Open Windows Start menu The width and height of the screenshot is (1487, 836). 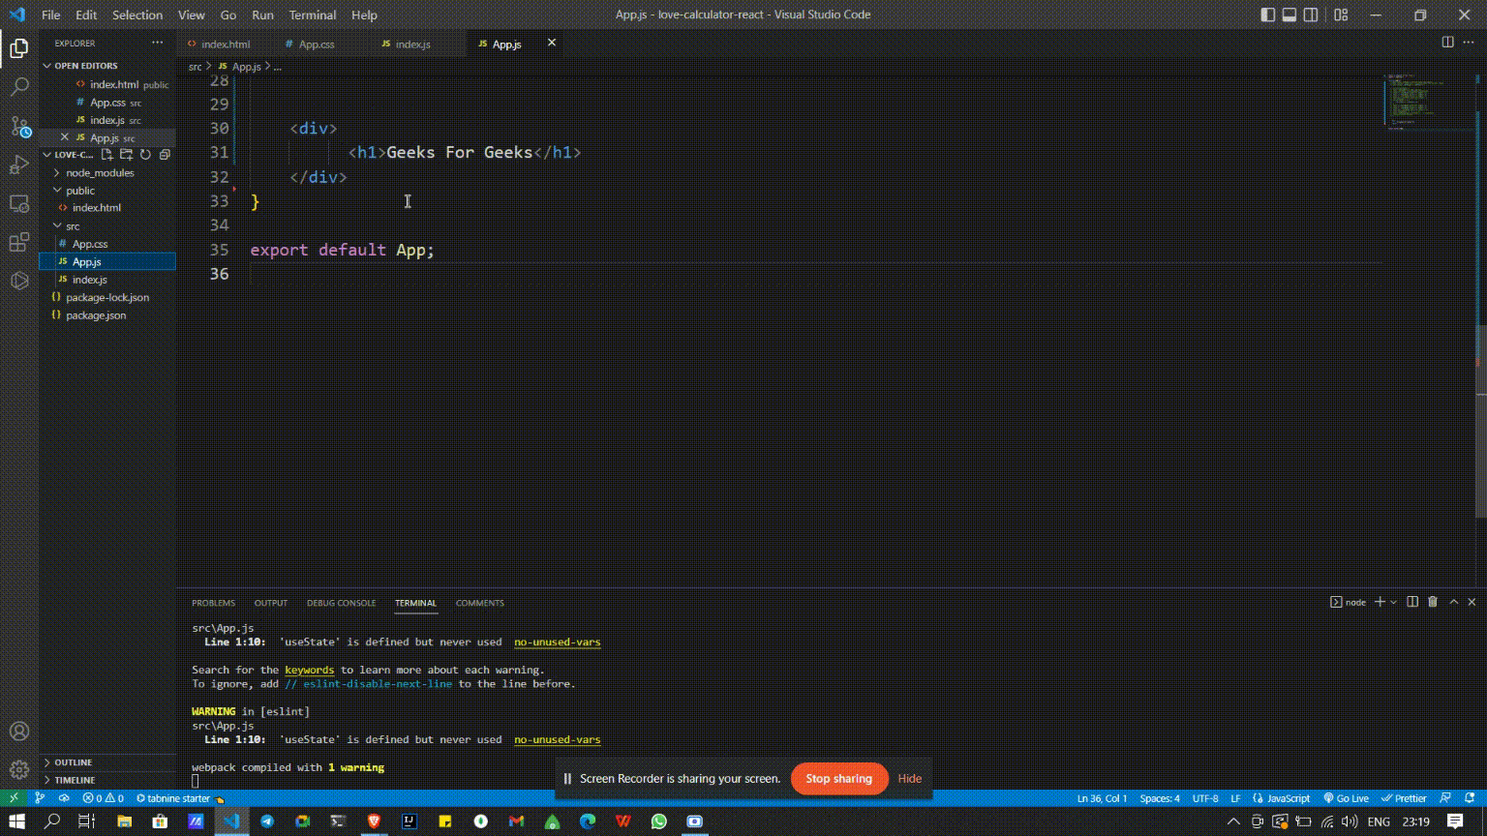point(16,821)
